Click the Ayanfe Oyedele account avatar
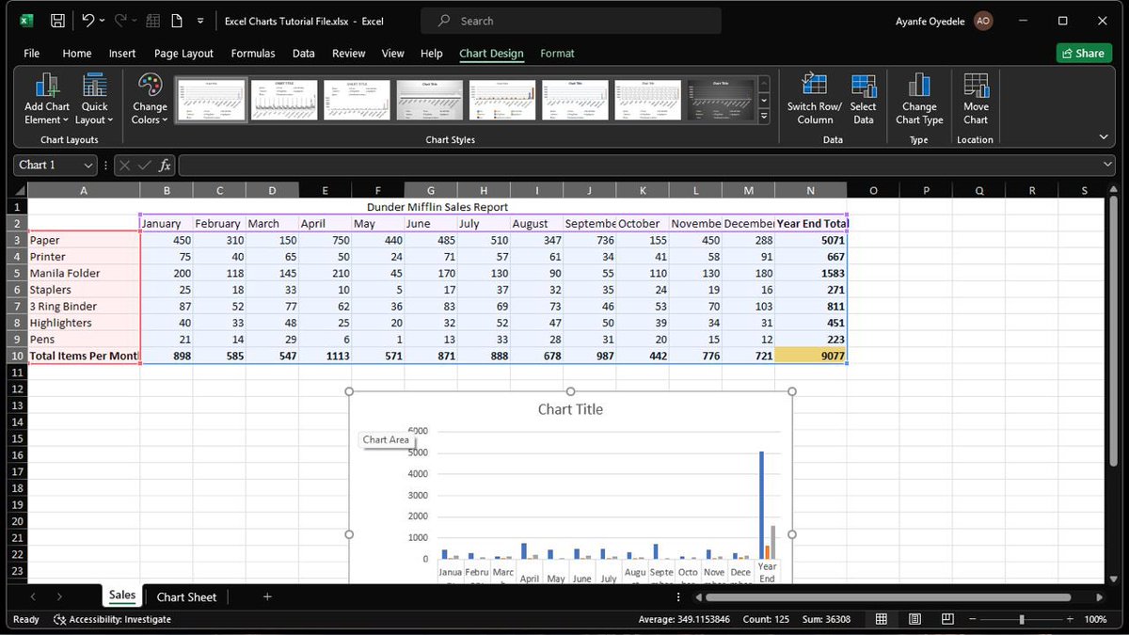This screenshot has width=1129, height=635. point(983,21)
